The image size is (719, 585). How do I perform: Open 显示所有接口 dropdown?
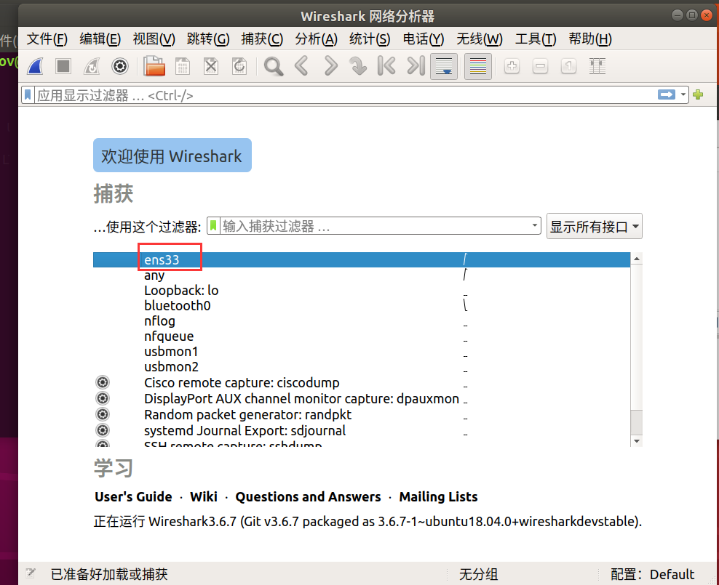595,226
